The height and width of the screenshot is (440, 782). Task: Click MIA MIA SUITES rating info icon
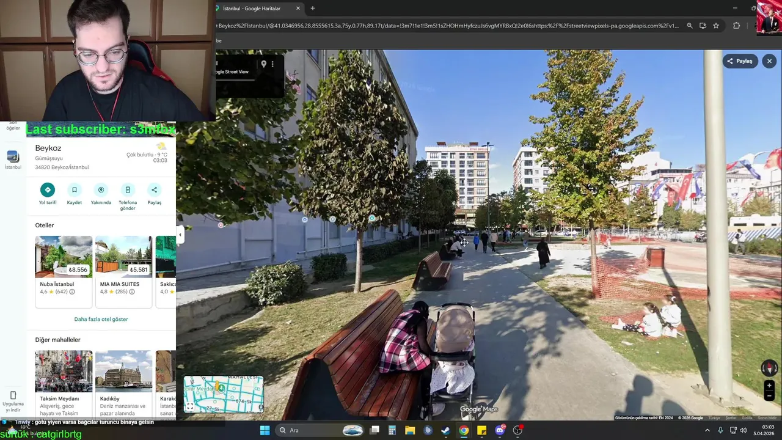pyautogui.click(x=132, y=292)
